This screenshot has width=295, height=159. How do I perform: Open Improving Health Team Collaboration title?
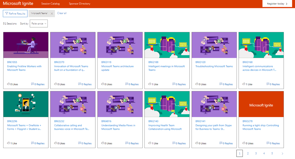click(x=165, y=127)
